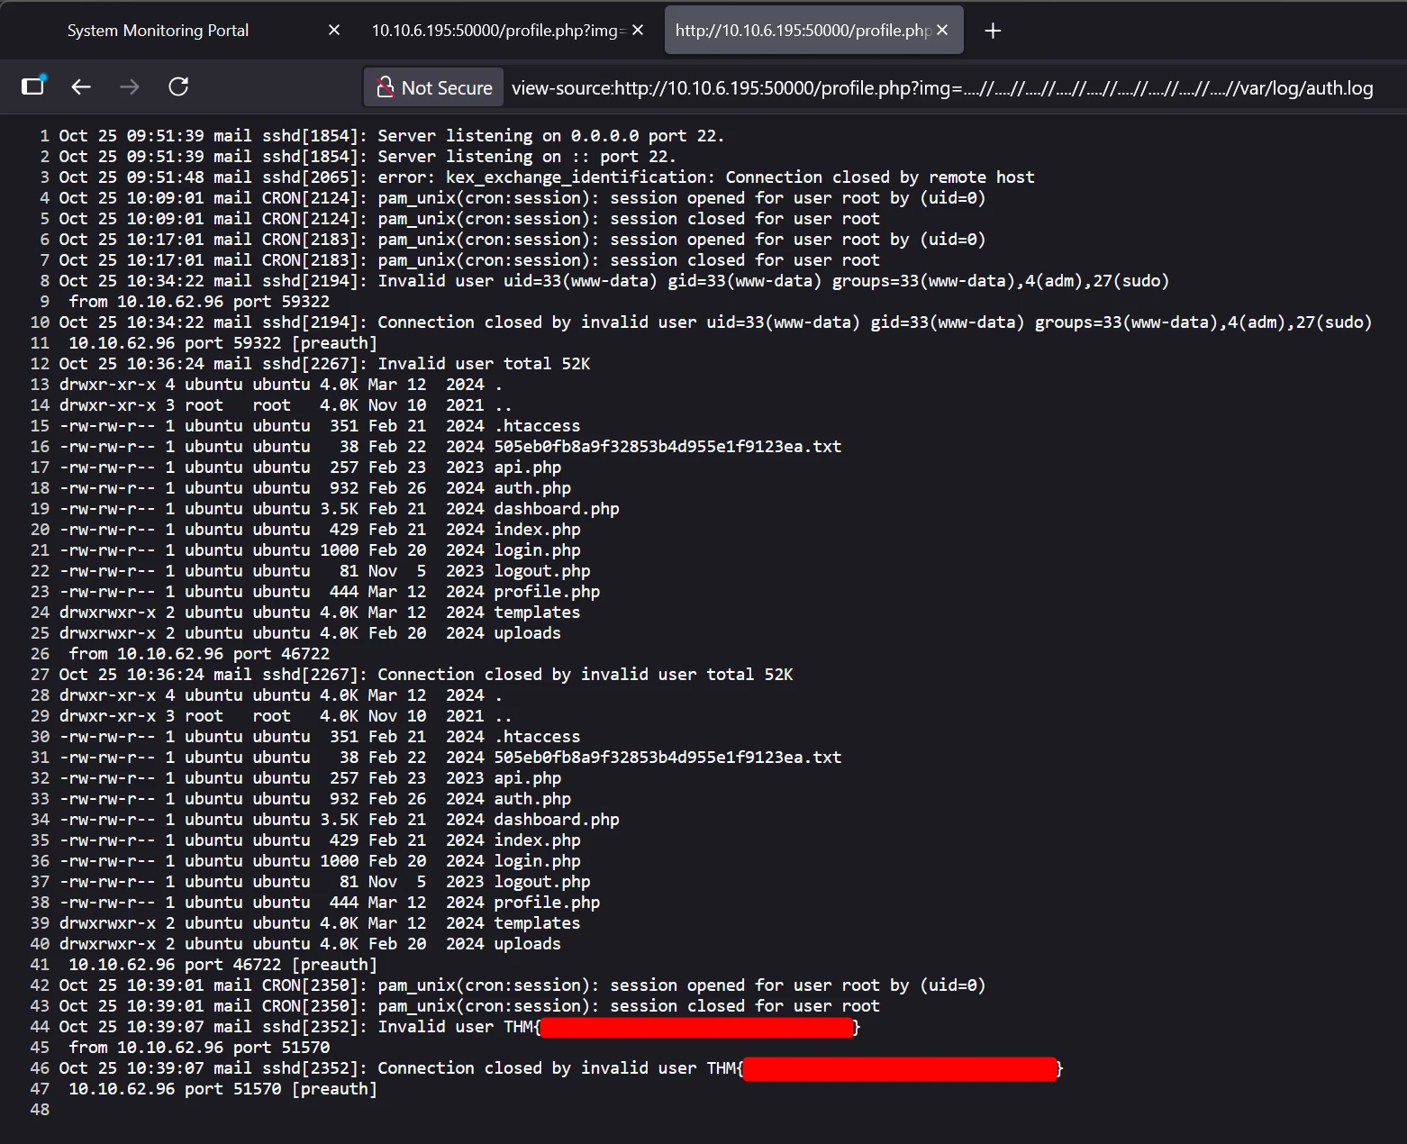Click the uploads directory name on line 25
1407x1144 pixels.
tap(527, 633)
